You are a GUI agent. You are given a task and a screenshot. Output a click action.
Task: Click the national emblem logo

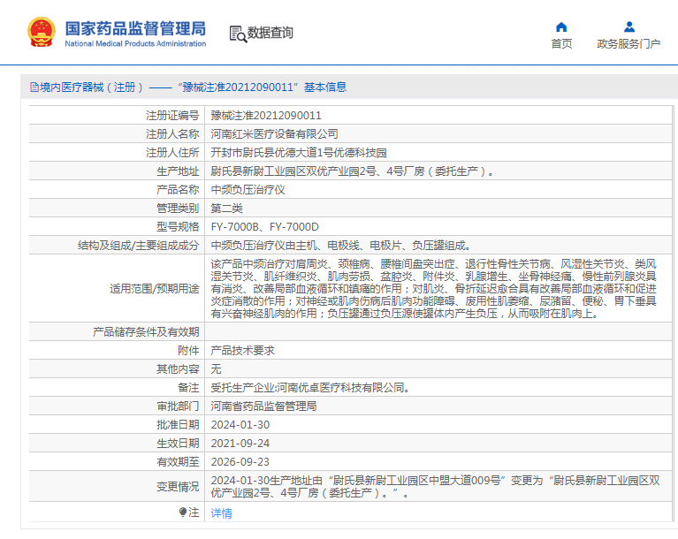point(42,32)
